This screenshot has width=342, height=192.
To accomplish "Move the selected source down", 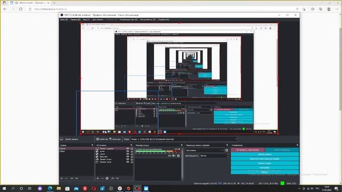I will 118,178.
